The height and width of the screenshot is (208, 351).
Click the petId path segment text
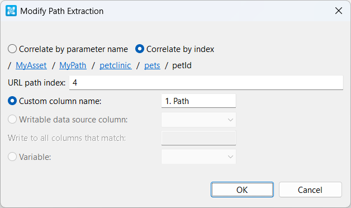click(182, 65)
